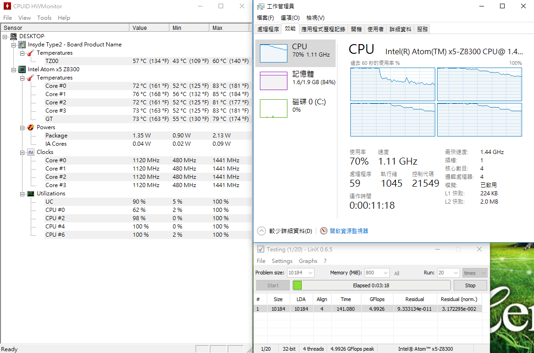Click the Intel Atom x5 Z8300 chip icon
534x353 pixels.
(x=22, y=69)
